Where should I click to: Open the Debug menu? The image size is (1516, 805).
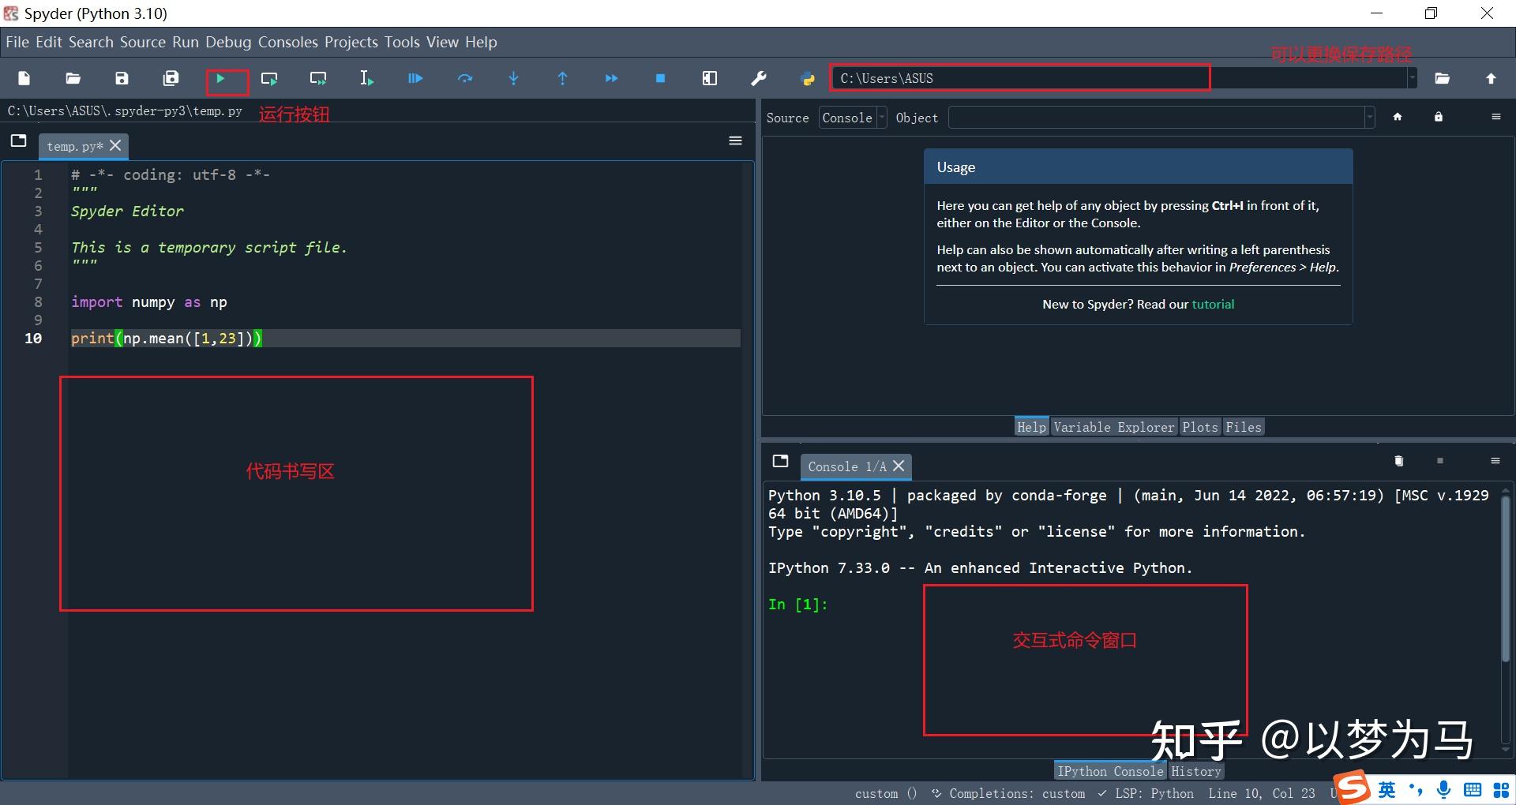227,42
